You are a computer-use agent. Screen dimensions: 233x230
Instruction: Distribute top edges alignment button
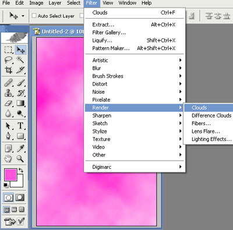pos(209,16)
